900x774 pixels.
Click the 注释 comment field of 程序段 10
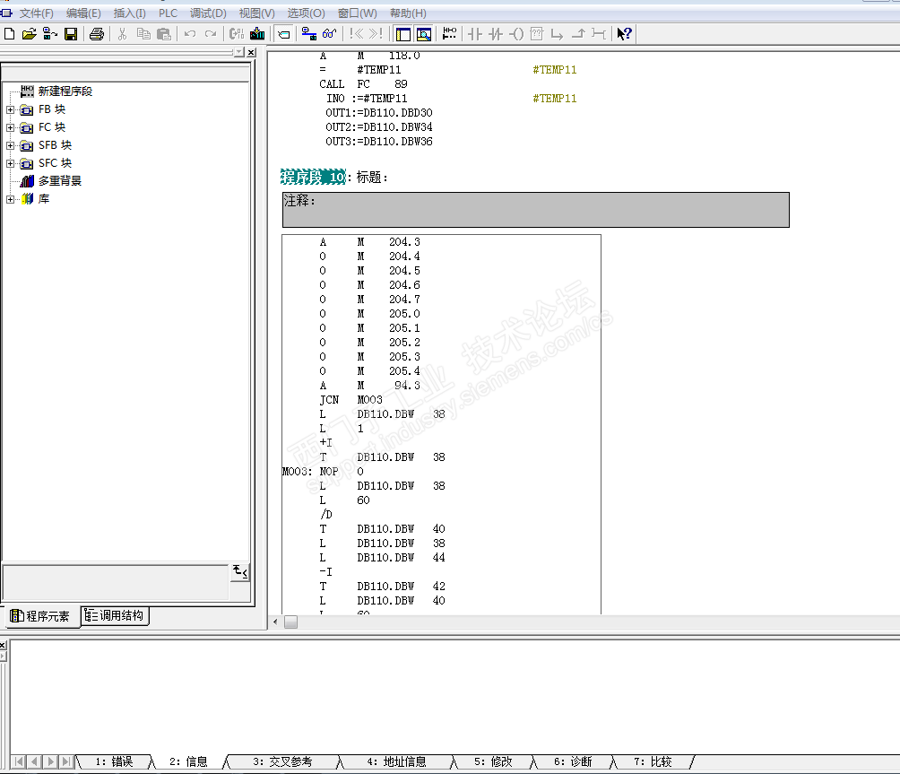(x=535, y=210)
